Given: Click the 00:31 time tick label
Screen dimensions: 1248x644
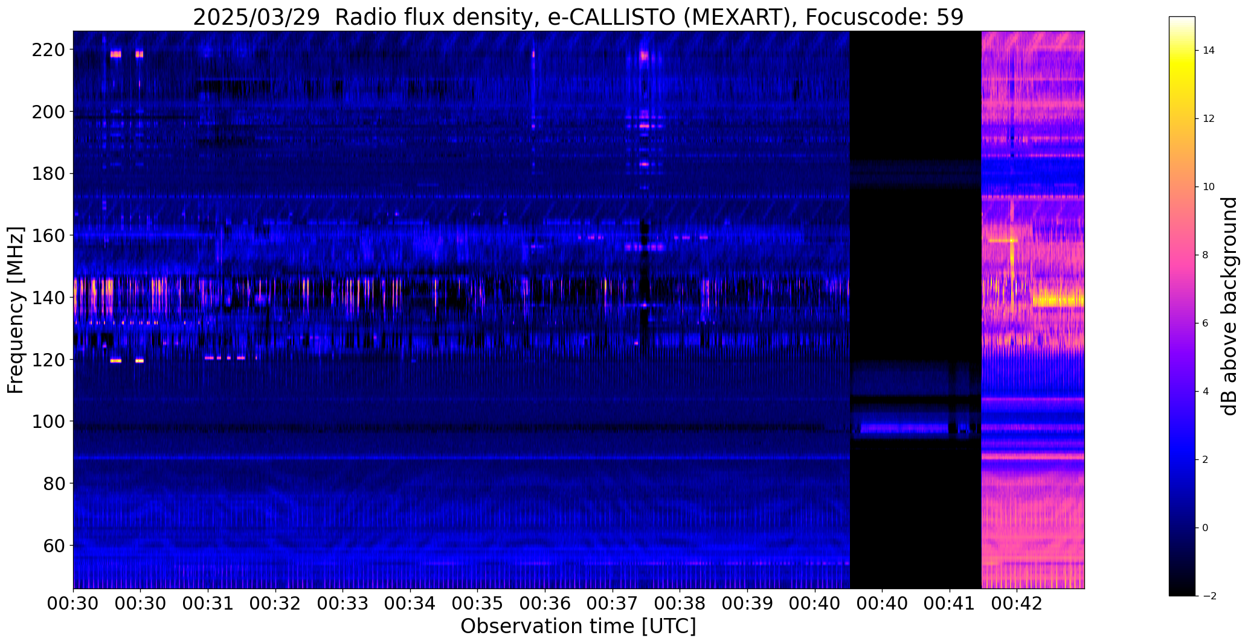Looking at the screenshot, I should (208, 602).
